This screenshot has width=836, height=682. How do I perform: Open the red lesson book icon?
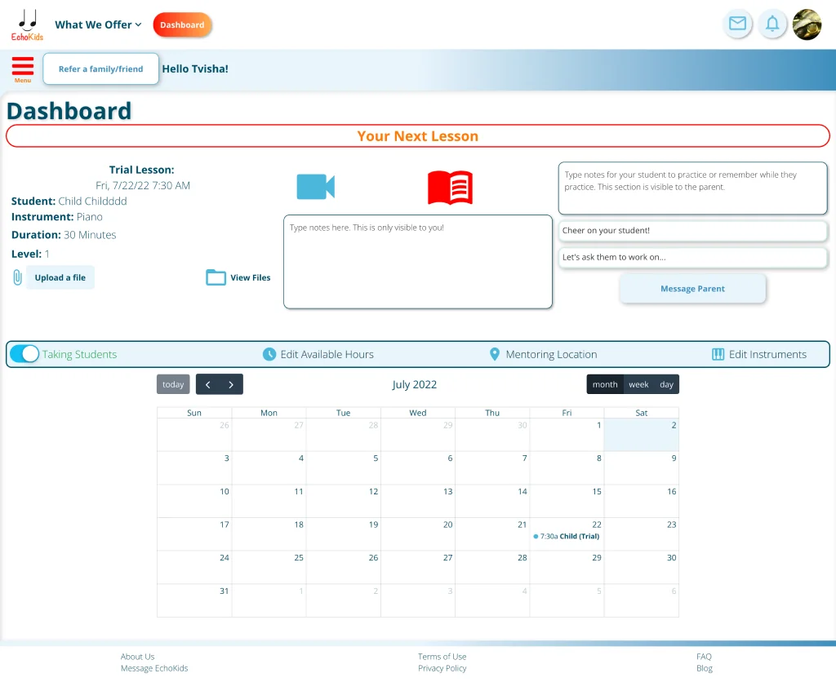pos(450,187)
